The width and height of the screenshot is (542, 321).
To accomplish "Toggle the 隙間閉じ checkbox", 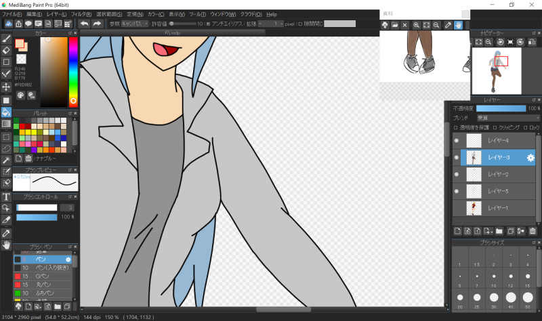I will pyautogui.click(x=301, y=24).
